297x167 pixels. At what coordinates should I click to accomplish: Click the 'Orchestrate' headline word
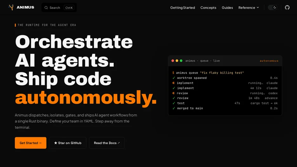pos(74,42)
